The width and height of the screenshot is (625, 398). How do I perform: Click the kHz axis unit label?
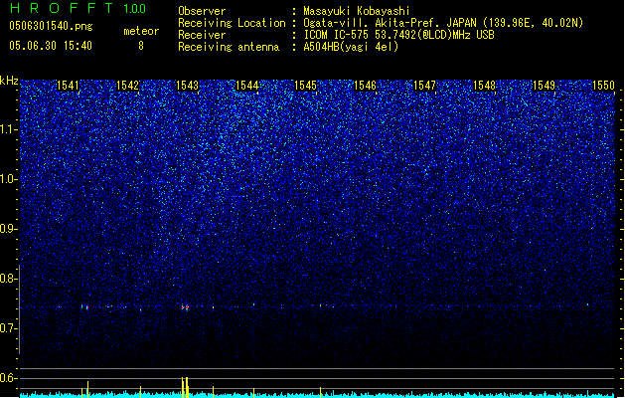click(x=9, y=81)
